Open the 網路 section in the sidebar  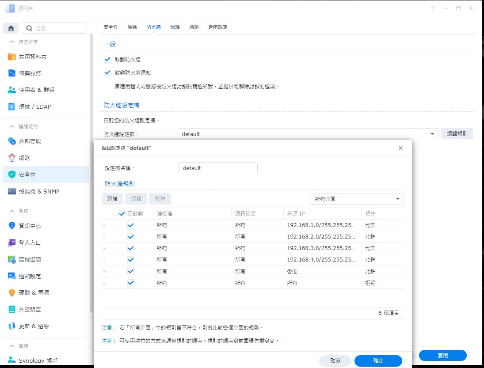point(29,157)
